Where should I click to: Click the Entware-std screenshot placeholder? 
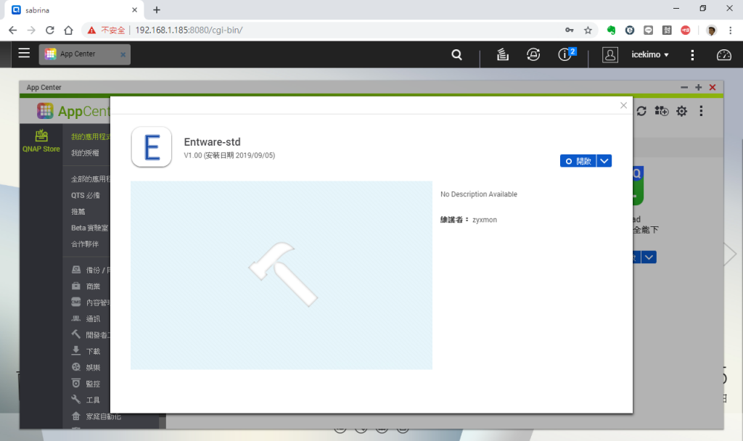point(282,275)
